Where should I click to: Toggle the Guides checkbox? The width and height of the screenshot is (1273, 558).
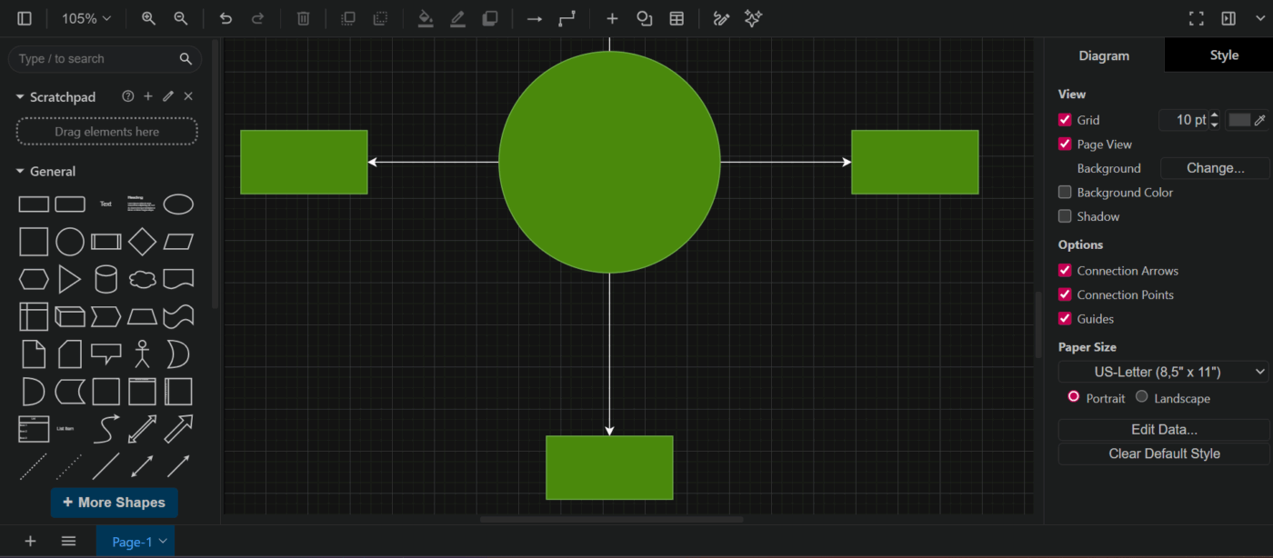pyautogui.click(x=1065, y=318)
